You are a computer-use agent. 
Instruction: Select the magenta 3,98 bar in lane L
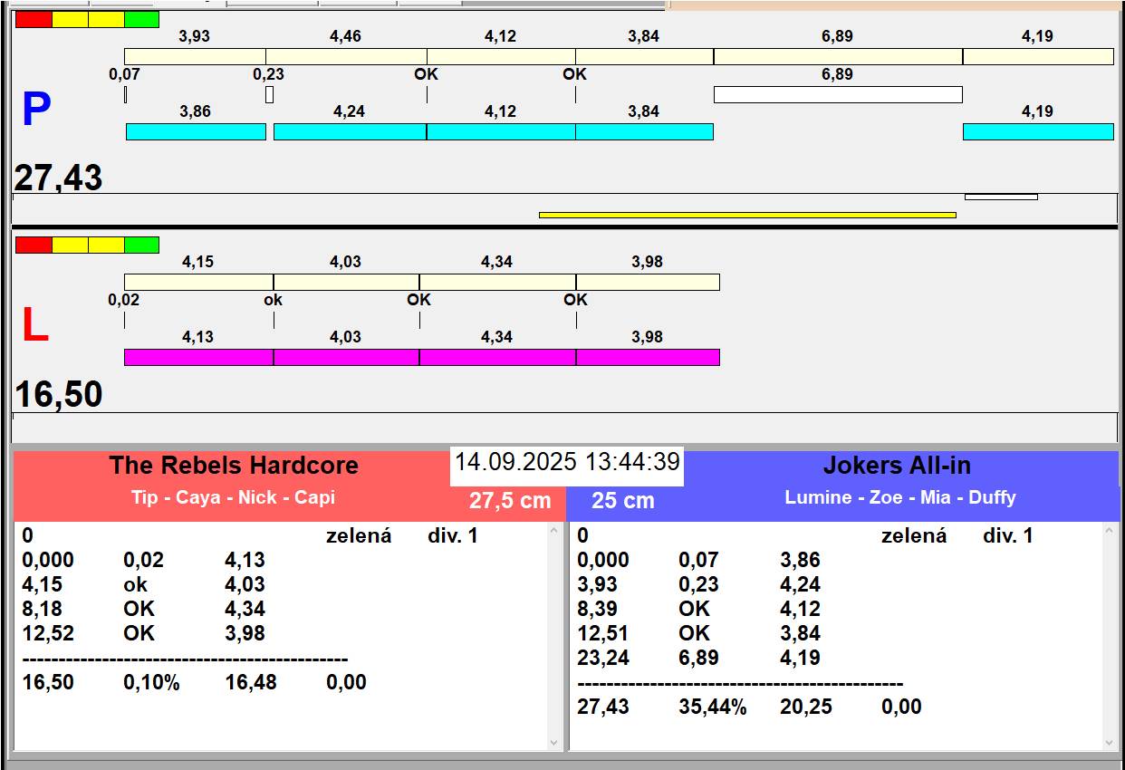tap(648, 357)
